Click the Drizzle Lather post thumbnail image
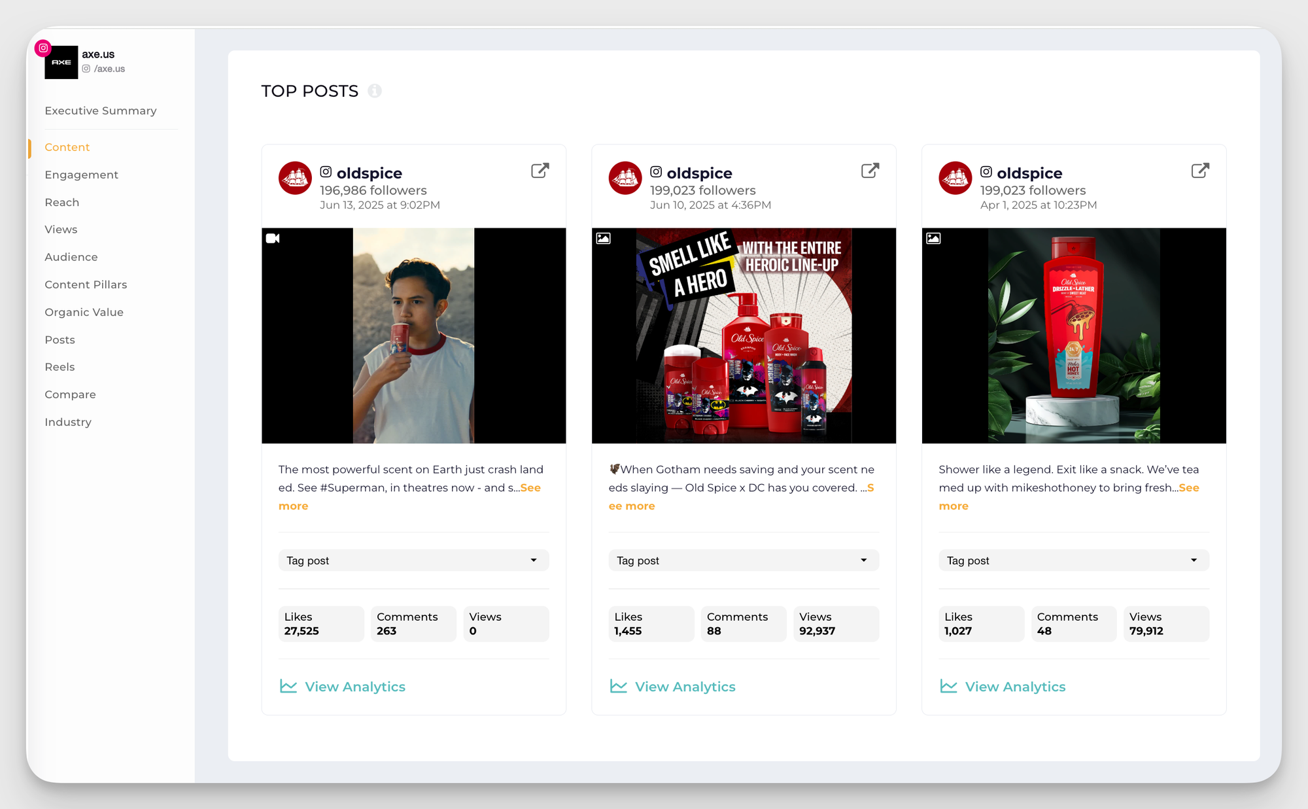This screenshot has width=1308, height=809. (x=1073, y=336)
